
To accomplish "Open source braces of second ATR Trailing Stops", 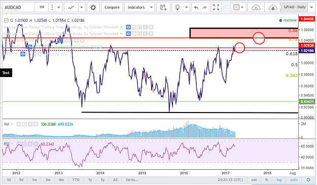I will [139, 34].
